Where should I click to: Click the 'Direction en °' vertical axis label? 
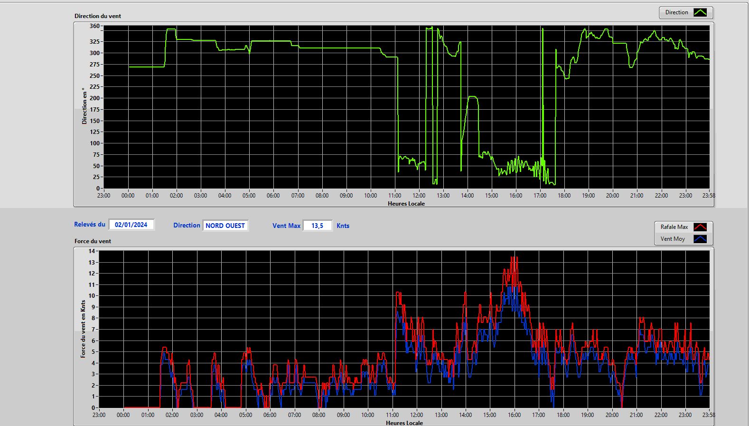[84, 106]
